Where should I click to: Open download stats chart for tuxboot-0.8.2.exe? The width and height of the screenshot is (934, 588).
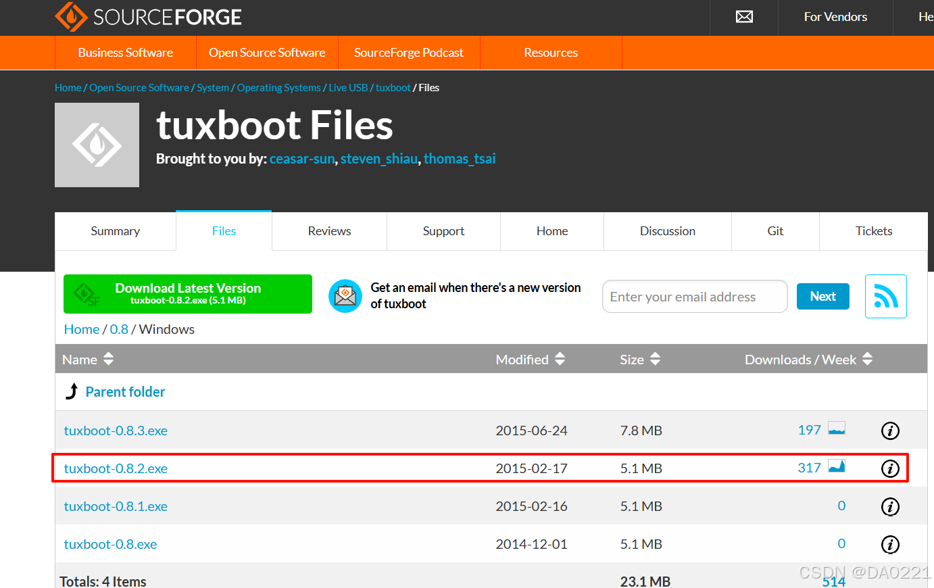click(x=837, y=467)
